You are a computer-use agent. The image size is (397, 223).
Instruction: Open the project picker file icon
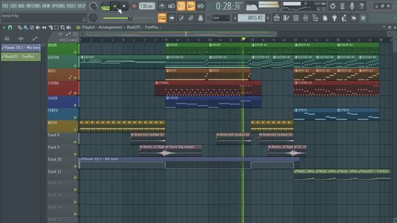(x=325, y=18)
